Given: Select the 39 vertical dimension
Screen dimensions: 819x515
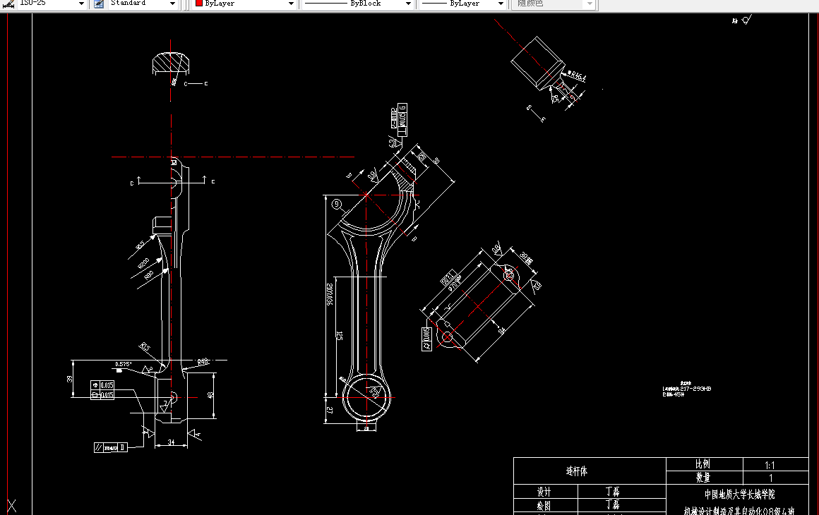Looking at the screenshot, I should coord(69,379).
